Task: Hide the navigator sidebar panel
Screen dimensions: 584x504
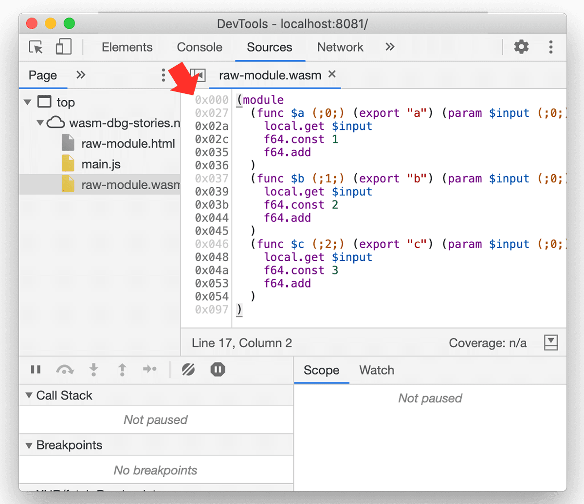Action: click(197, 75)
